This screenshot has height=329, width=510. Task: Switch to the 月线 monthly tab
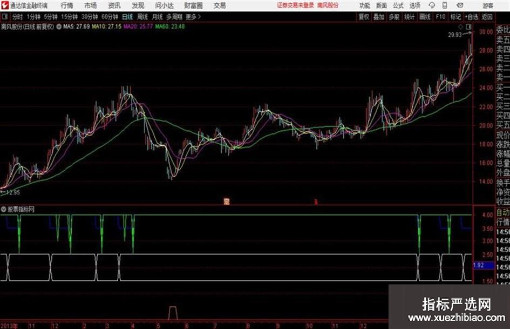pyautogui.click(x=158, y=17)
